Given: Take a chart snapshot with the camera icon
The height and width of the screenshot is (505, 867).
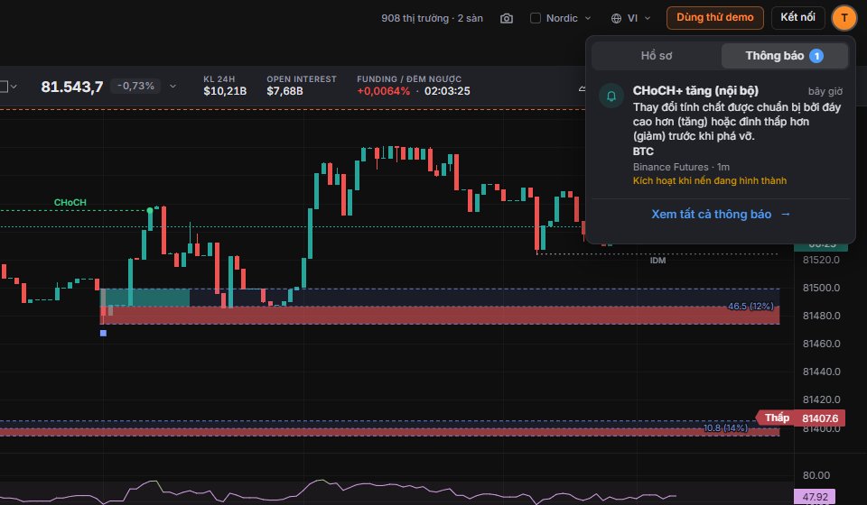Looking at the screenshot, I should (x=507, y=19).
